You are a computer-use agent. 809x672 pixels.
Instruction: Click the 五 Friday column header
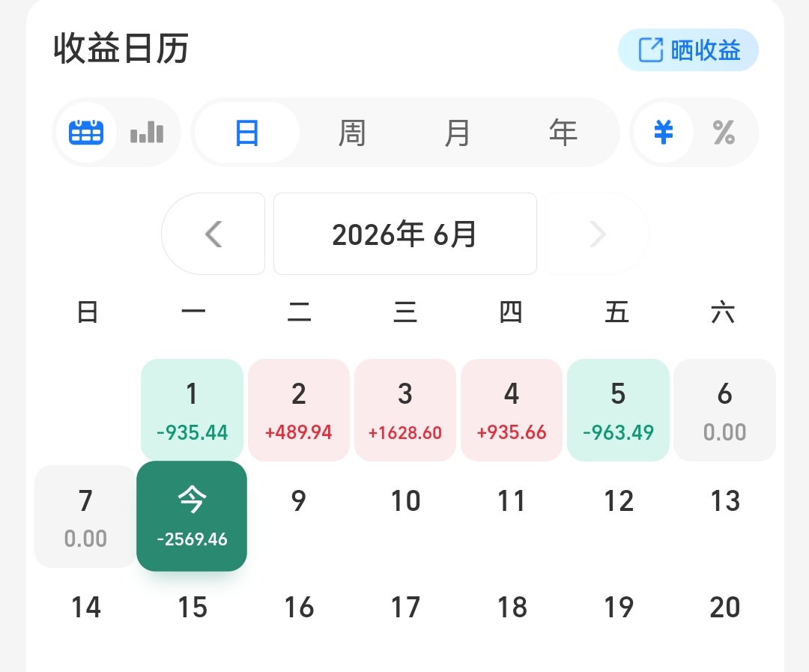(617, 312)
